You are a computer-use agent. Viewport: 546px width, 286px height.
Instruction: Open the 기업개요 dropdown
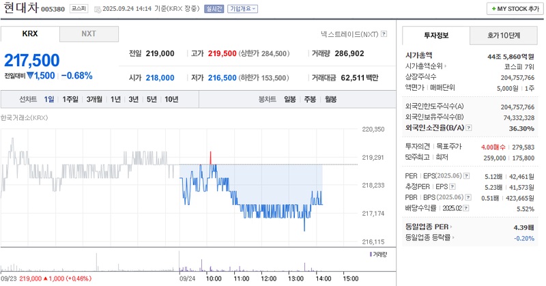click(x=243, y=9)
